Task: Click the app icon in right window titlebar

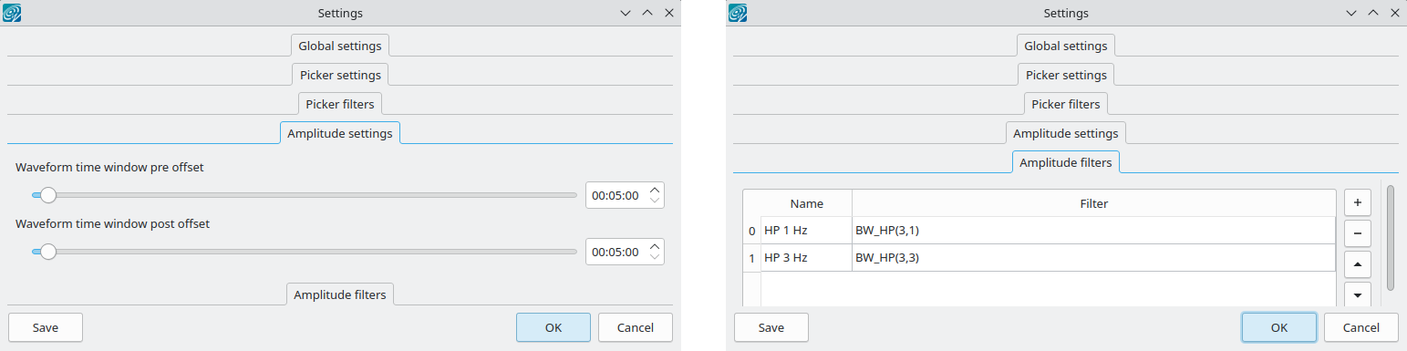Action: tap(739, 13)
